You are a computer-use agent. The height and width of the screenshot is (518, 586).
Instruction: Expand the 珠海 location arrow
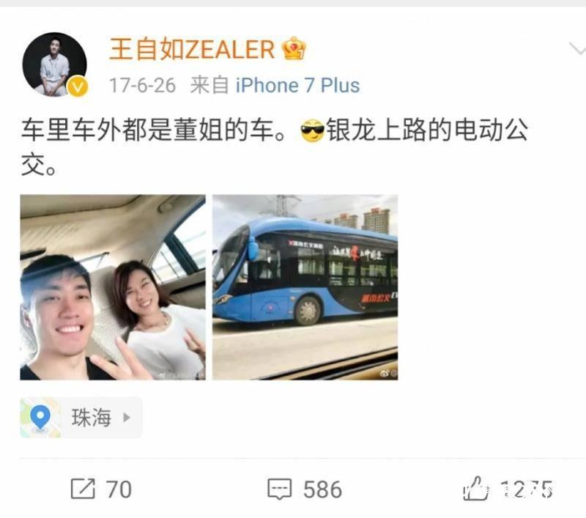(x=127, y=417)
